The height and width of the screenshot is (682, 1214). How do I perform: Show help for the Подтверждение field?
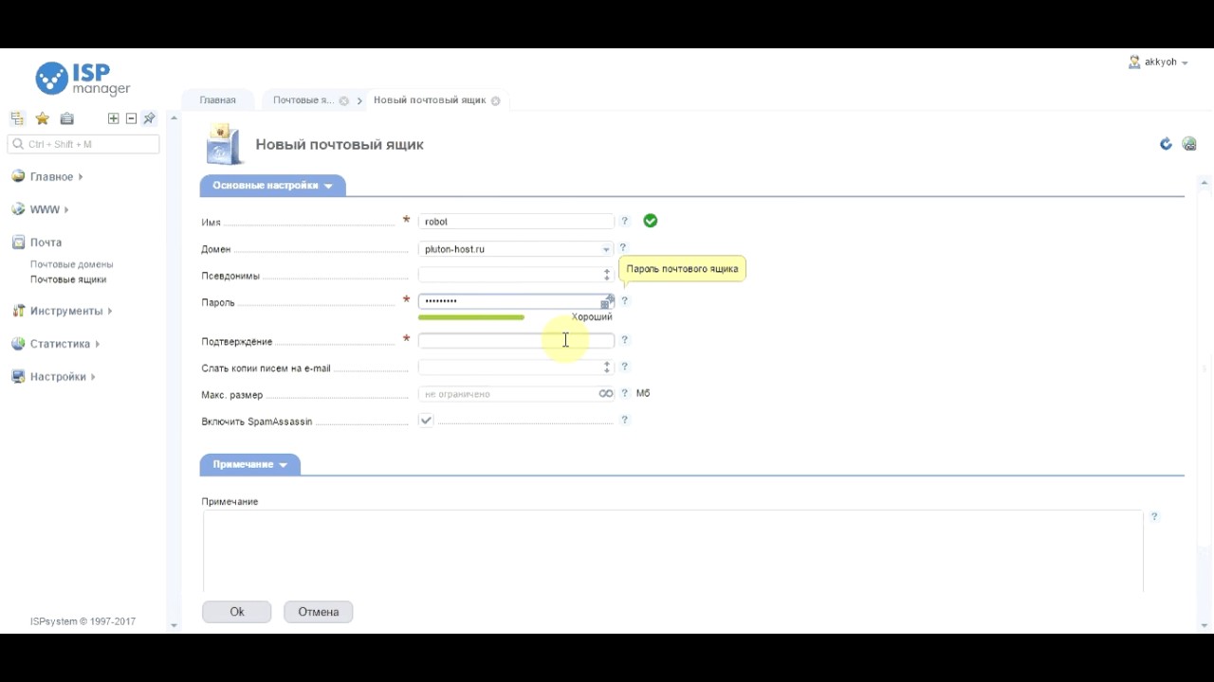coord(624,339)
